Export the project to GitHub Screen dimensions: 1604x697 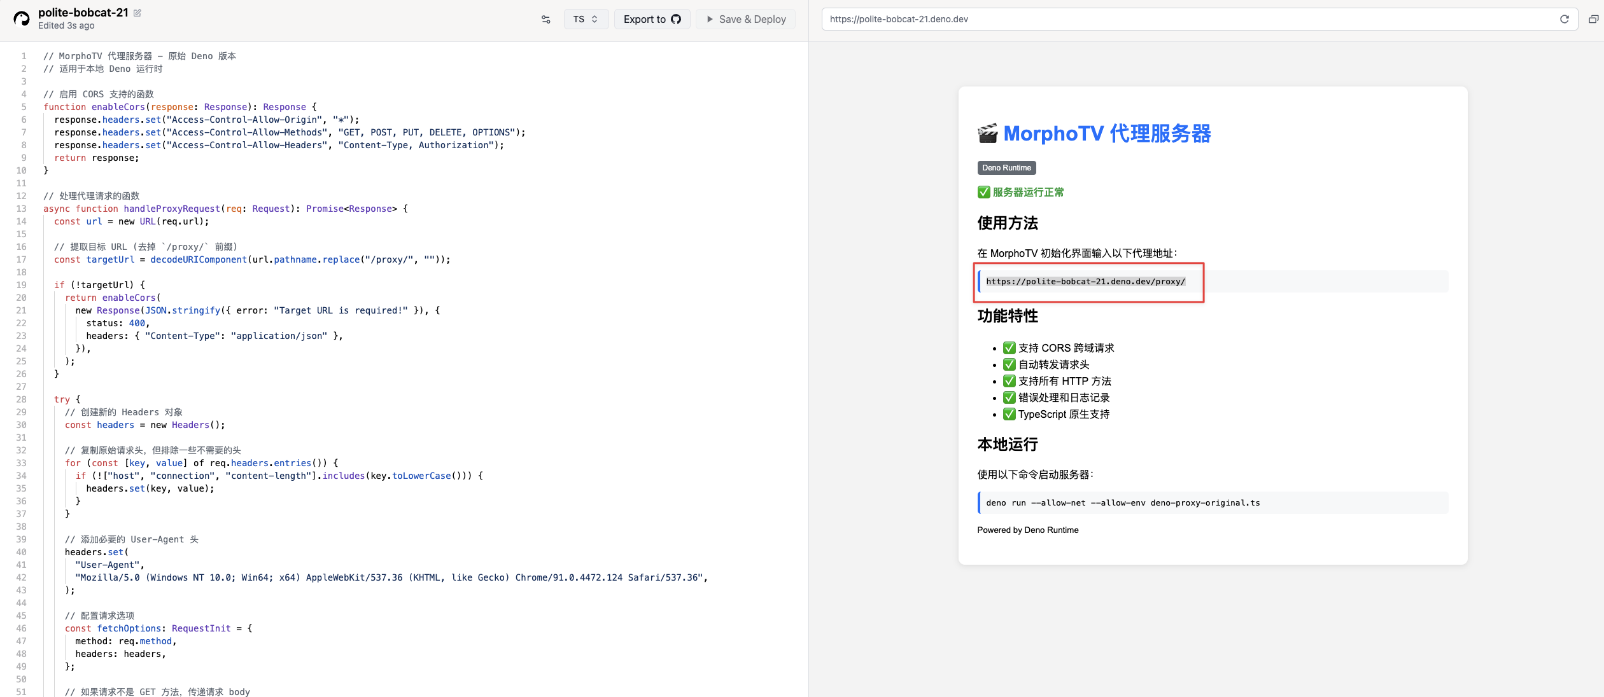click(x=652, y=19)
